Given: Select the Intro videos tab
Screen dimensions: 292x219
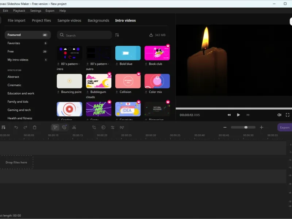Looking at the screenshot, I should click(x=125, y=20).
